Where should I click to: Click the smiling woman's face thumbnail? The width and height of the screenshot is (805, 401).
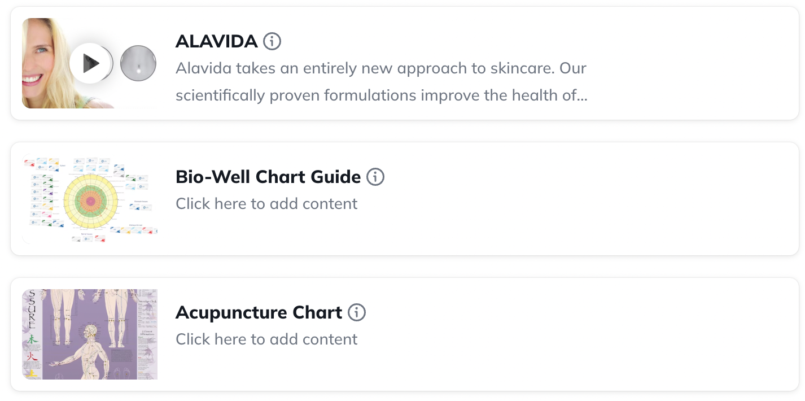[44, 62]
